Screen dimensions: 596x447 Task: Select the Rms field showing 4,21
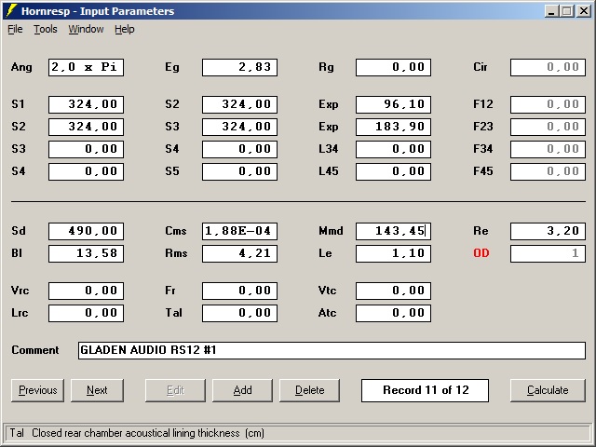pyautogui.click(x=240, y=253)
